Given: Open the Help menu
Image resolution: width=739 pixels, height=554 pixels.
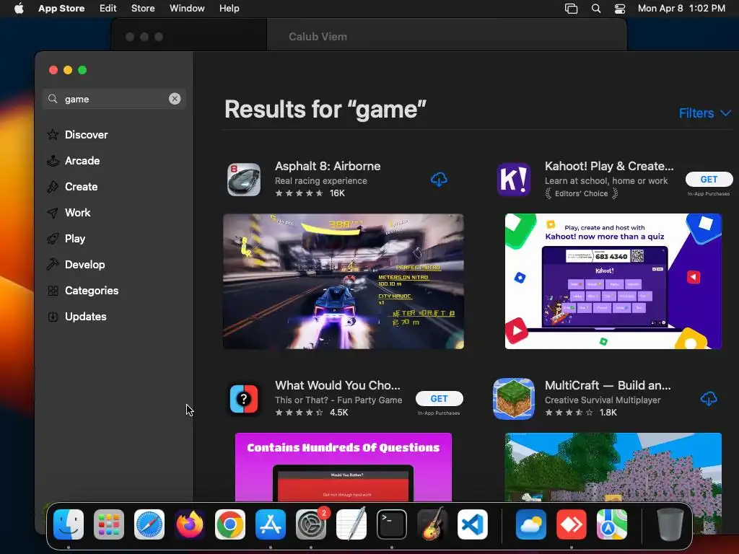Looking at the screenshot, I should [229, 9].
